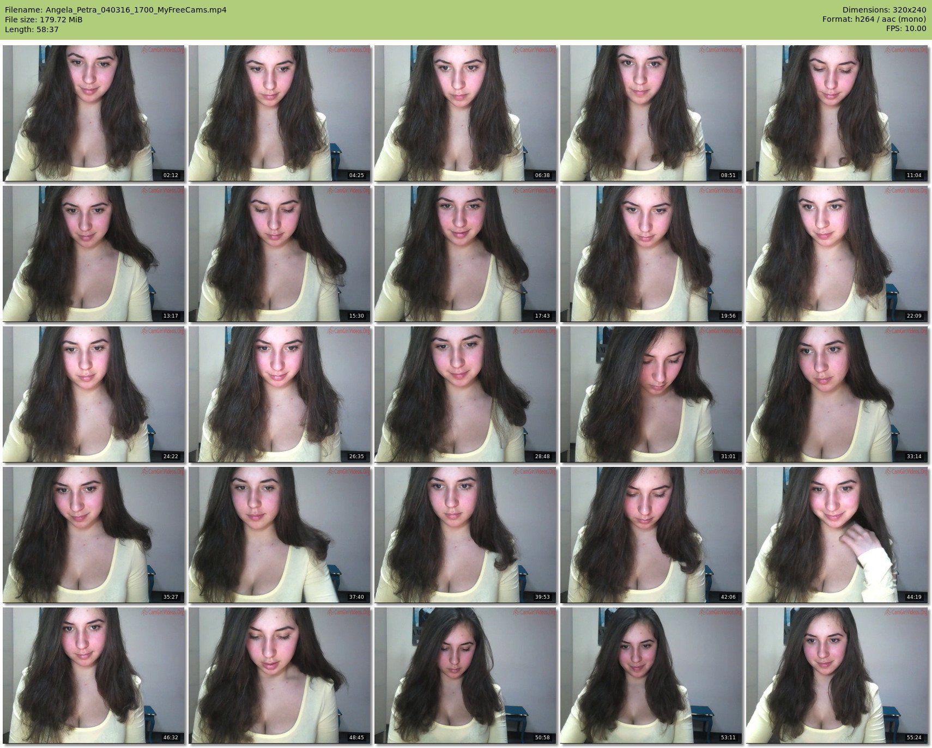The width and height of the screenshot is (932, 748).
Task: Select the thumbnail at 11:04
Action: (x=837, y=113)
